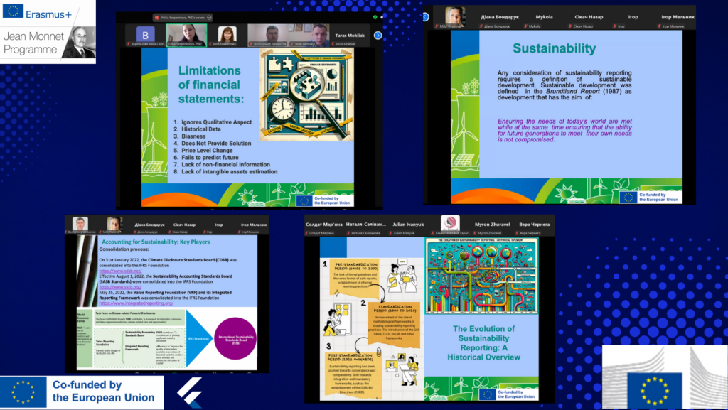Click the blue IFRS Foundation arrow shape

[199, 338]
